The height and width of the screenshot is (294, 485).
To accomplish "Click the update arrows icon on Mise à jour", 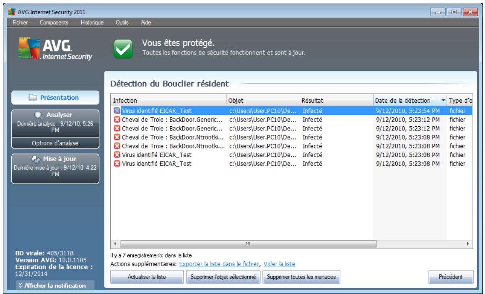I will pyautogui.click(x=36, y=159).
